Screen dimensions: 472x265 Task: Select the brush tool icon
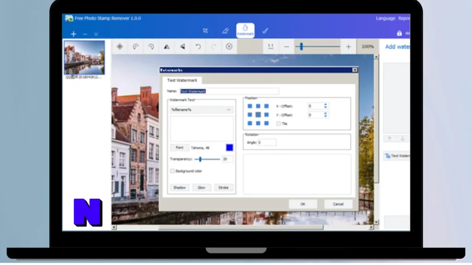click(x=265, y=31)
